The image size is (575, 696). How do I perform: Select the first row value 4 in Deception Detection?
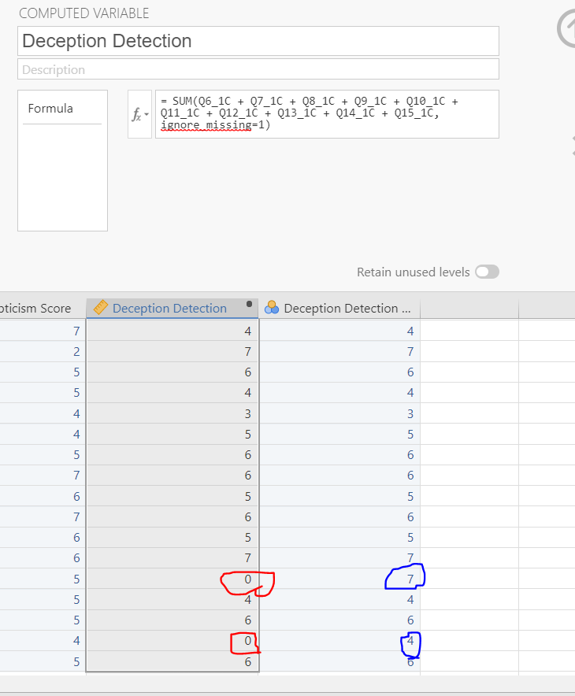(172, 331)
